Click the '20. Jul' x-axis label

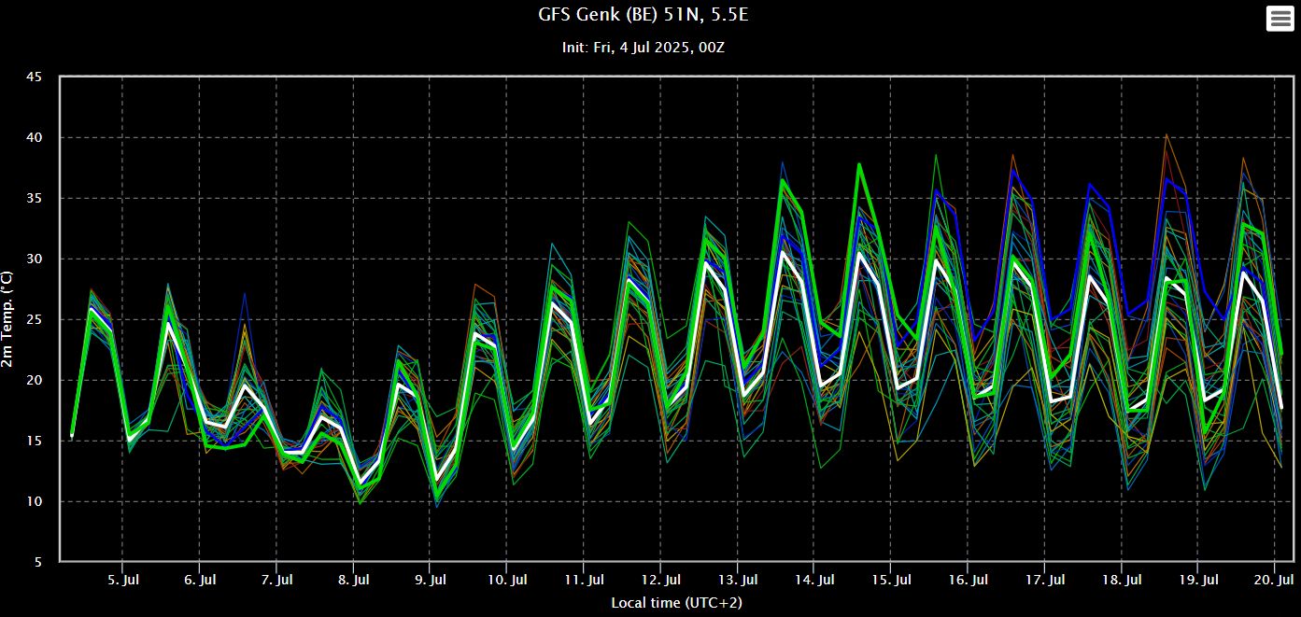1274,580
